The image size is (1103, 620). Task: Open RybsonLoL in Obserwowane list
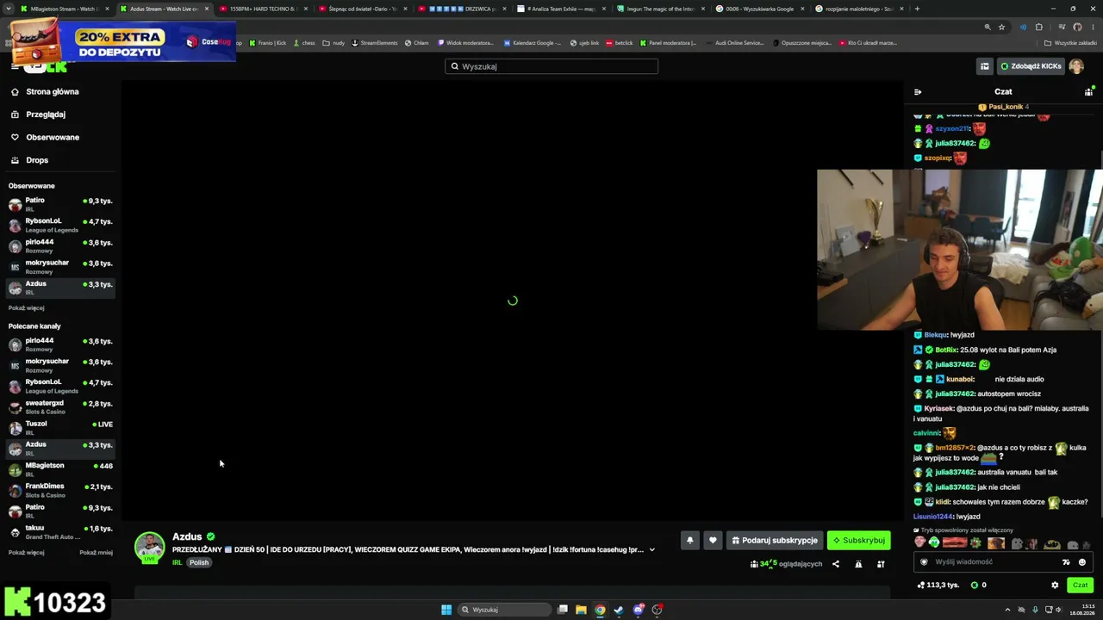[x=60, y=225]
